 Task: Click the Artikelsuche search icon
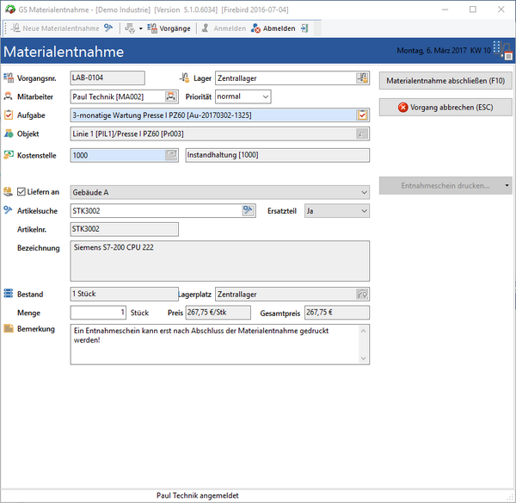249,210
